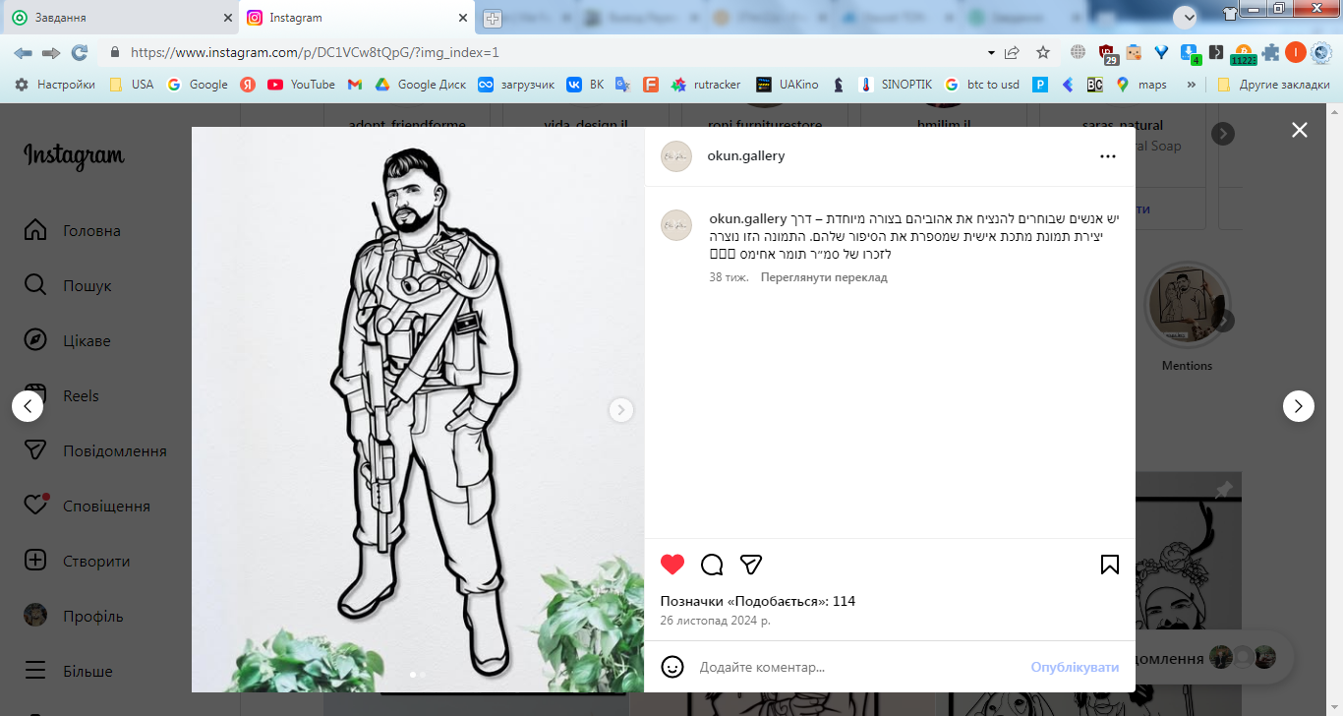The height and width of the screenshot is (716, 1343).
Task: Click okun.gallery avatar in post header
Action: (676, 156)
